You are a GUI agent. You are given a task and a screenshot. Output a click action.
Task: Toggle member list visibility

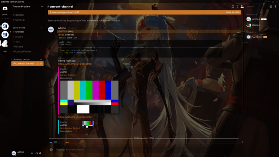click(242, 7)
